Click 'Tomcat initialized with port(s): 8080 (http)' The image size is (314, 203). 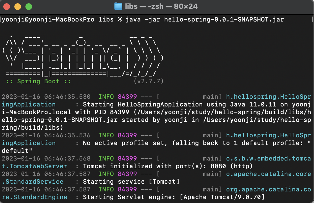pyautogui.click(x=168, y=166)
